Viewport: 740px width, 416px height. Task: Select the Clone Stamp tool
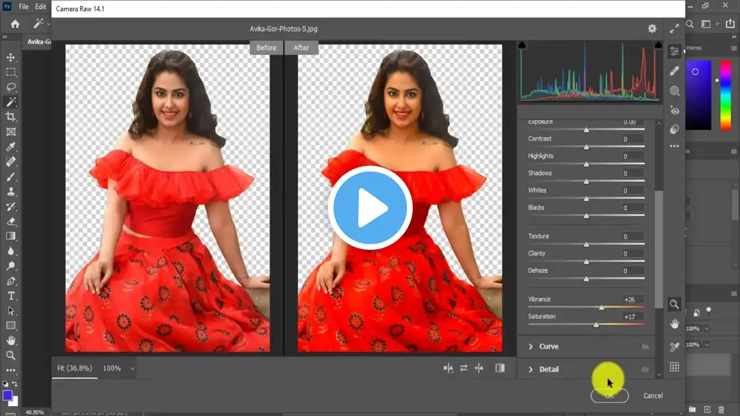[x=11, y=191]
